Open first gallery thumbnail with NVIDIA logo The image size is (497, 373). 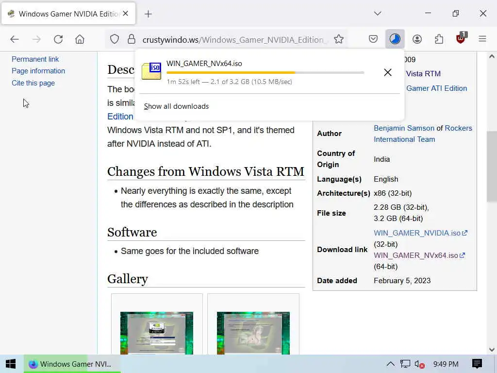(157, 333)
